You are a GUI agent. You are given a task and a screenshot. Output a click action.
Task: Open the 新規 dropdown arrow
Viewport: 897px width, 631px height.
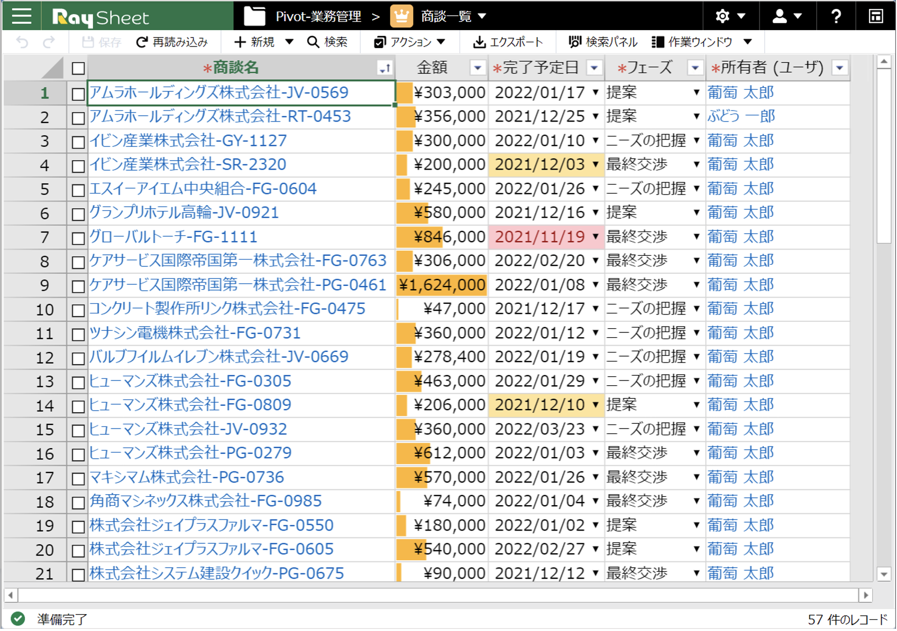(x=289, y=42)
